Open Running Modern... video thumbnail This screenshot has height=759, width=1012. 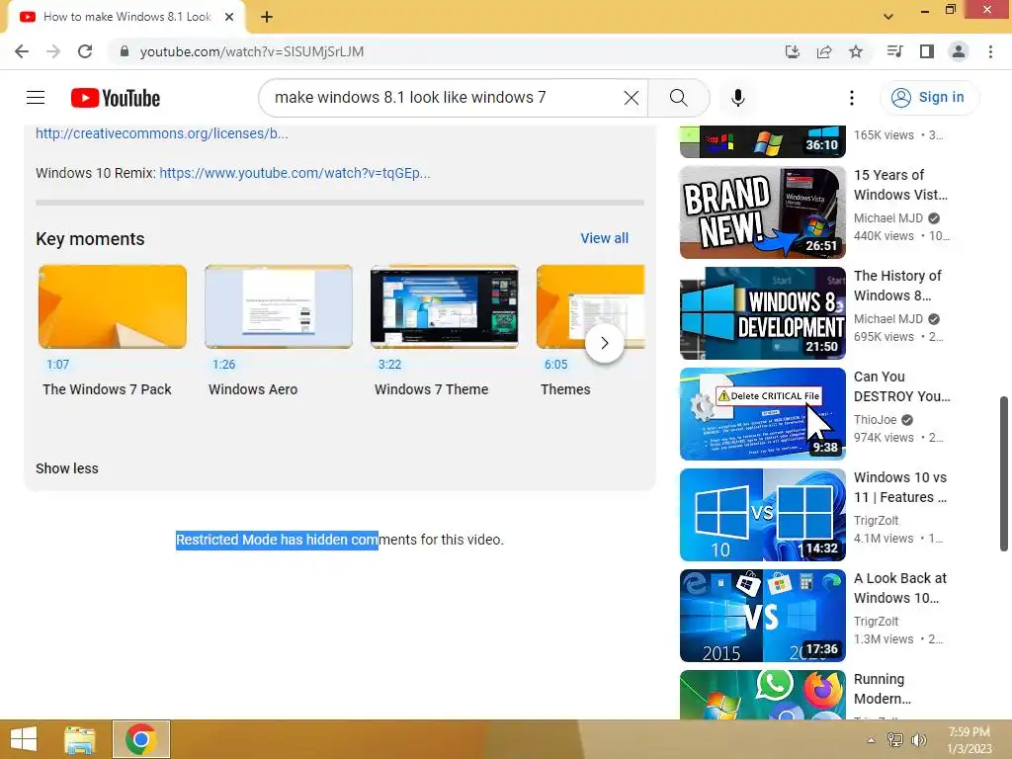pyautogui.click(x=762, y=695)
